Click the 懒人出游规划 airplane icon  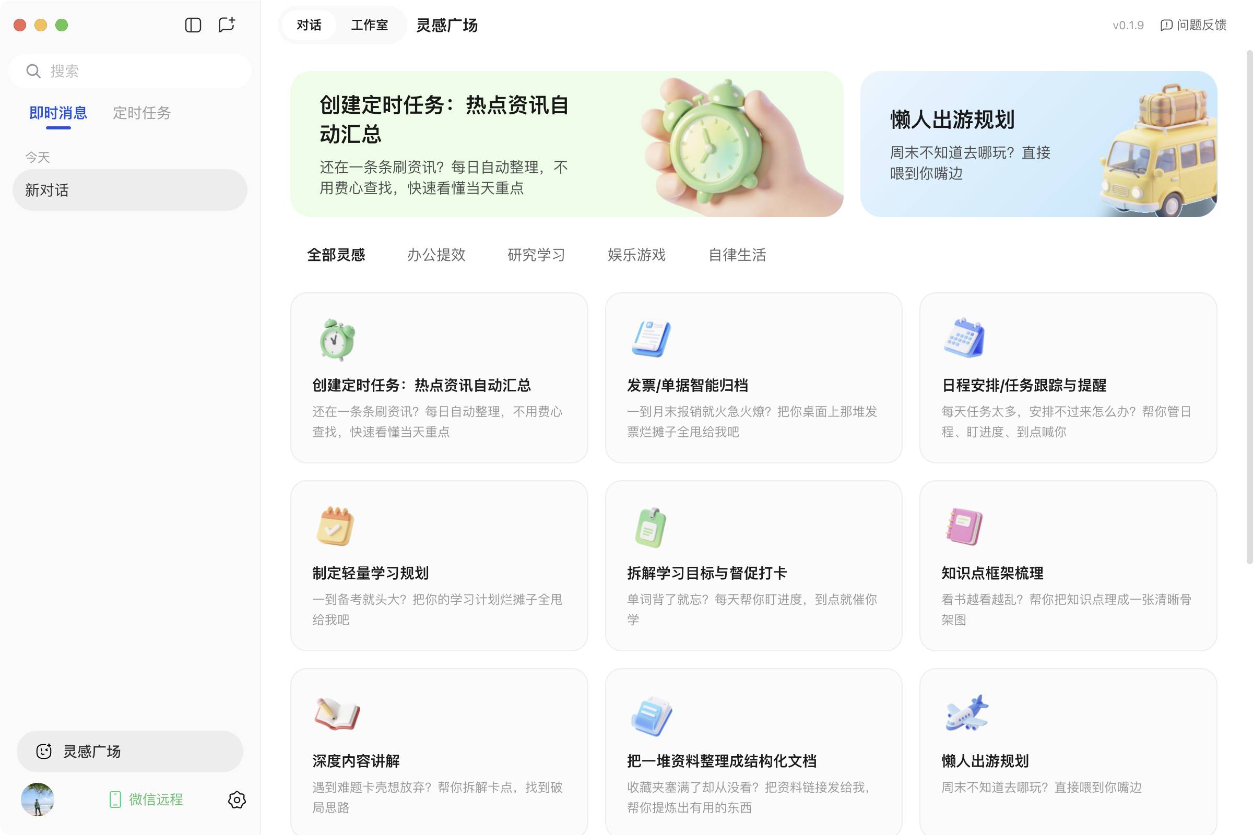pos(966,714)
